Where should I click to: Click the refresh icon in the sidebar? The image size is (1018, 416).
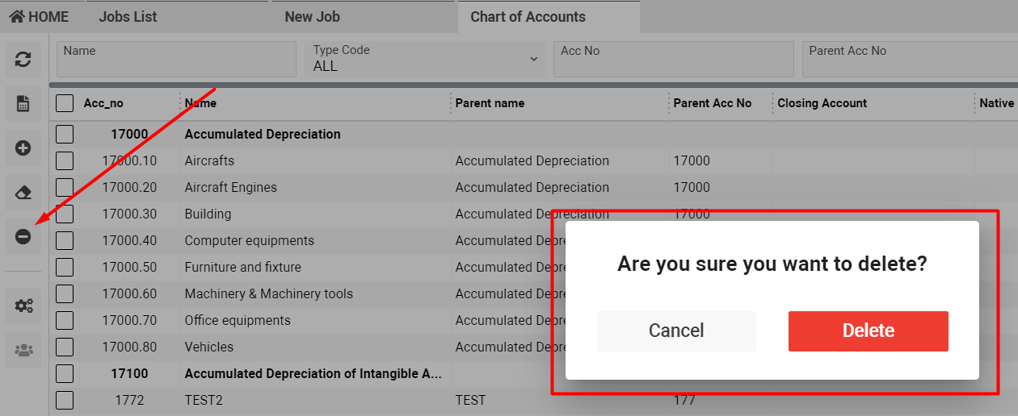[x=23, y=59]
